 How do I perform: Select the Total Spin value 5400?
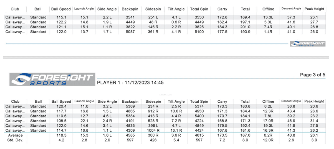199,116
